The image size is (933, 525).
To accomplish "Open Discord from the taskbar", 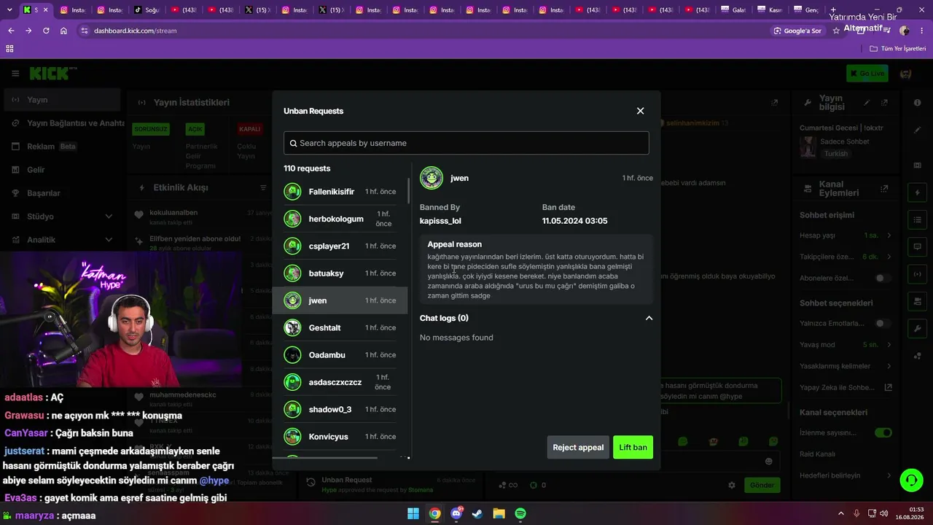I will pyautogui.click(x=456, y=513).
